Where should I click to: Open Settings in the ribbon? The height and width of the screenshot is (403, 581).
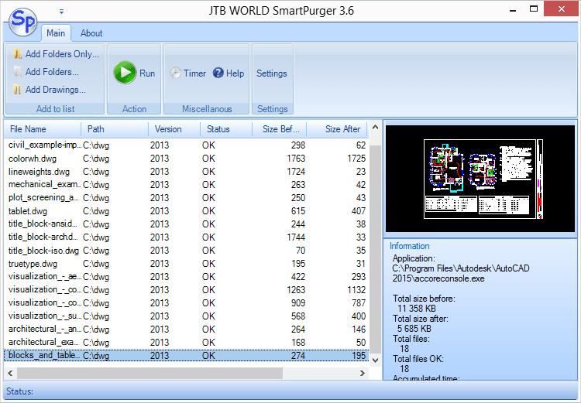(x=272, y=73)
